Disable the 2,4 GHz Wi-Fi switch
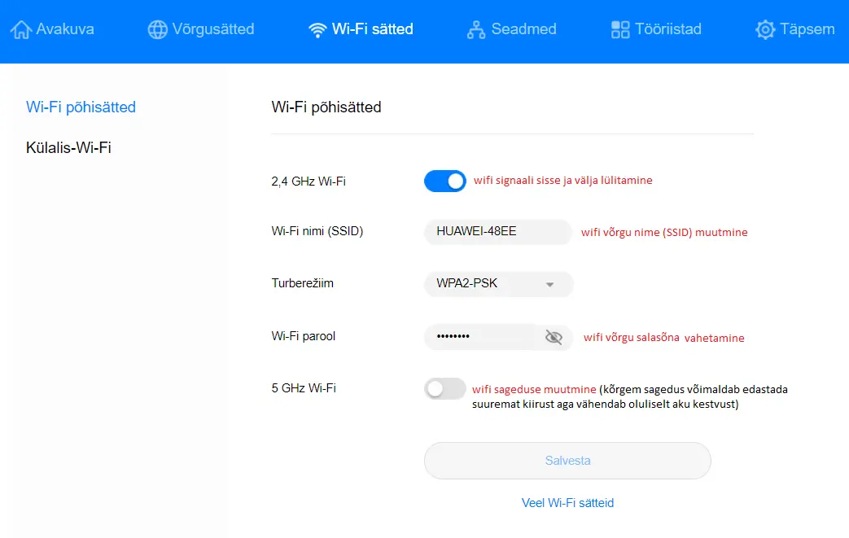The image size is (849, 538). click(x=445, y=182)
